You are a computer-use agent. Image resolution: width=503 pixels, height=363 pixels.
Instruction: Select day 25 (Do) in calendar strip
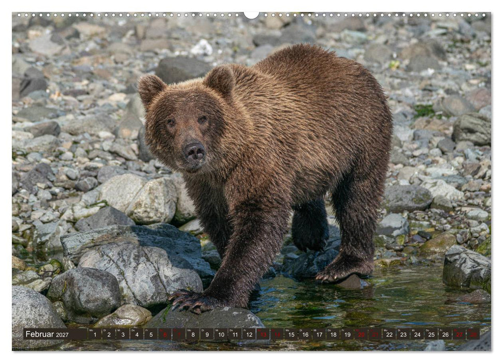432,334
